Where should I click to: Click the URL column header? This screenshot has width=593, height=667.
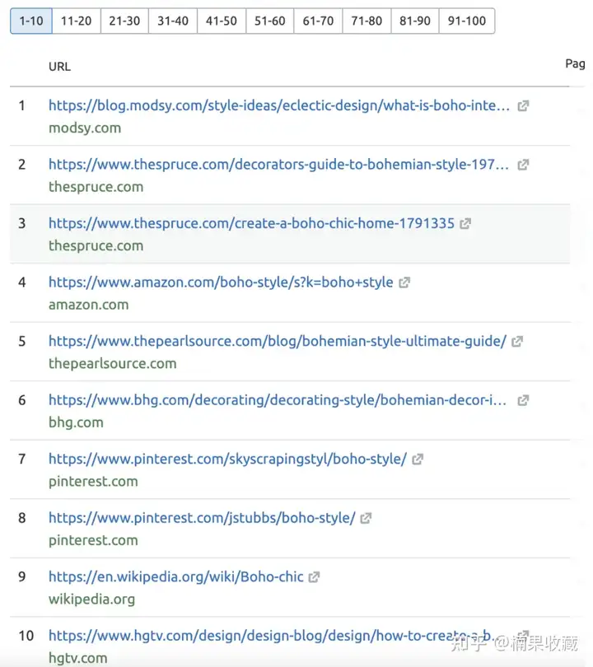click(59, 67)
